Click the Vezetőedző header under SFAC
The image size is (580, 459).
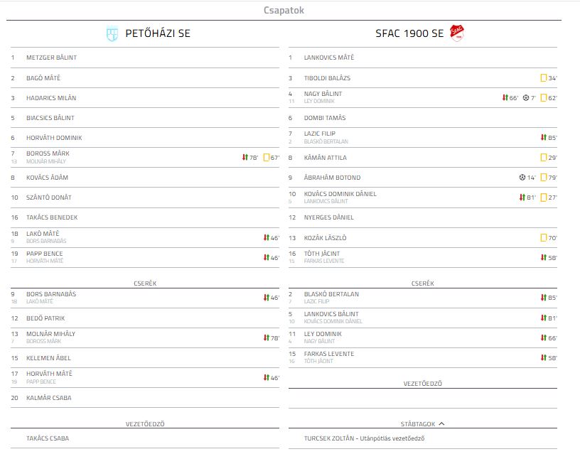point(422,384)
